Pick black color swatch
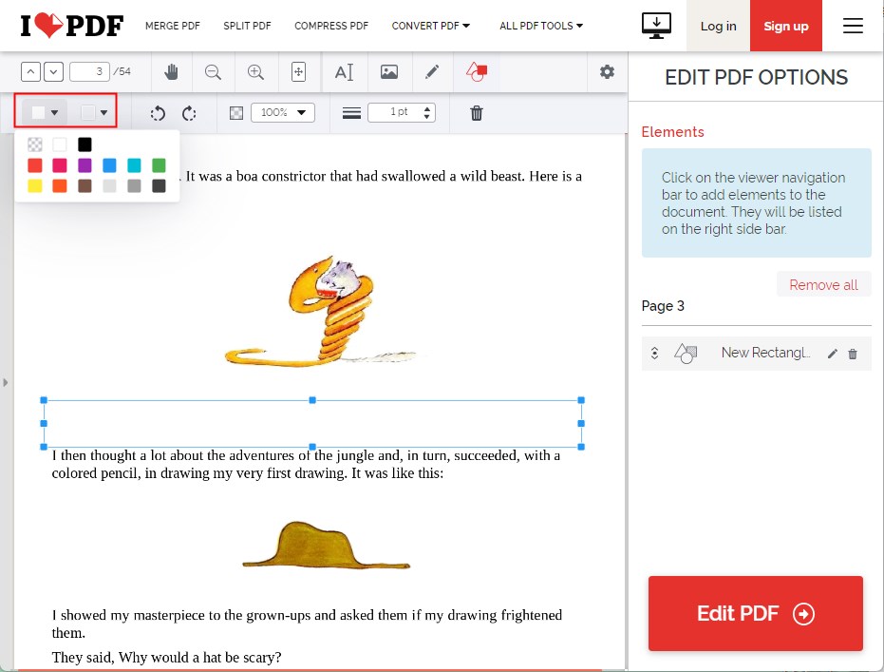The height and width of the screenshot is (672, 884). [x=85, y=145]
